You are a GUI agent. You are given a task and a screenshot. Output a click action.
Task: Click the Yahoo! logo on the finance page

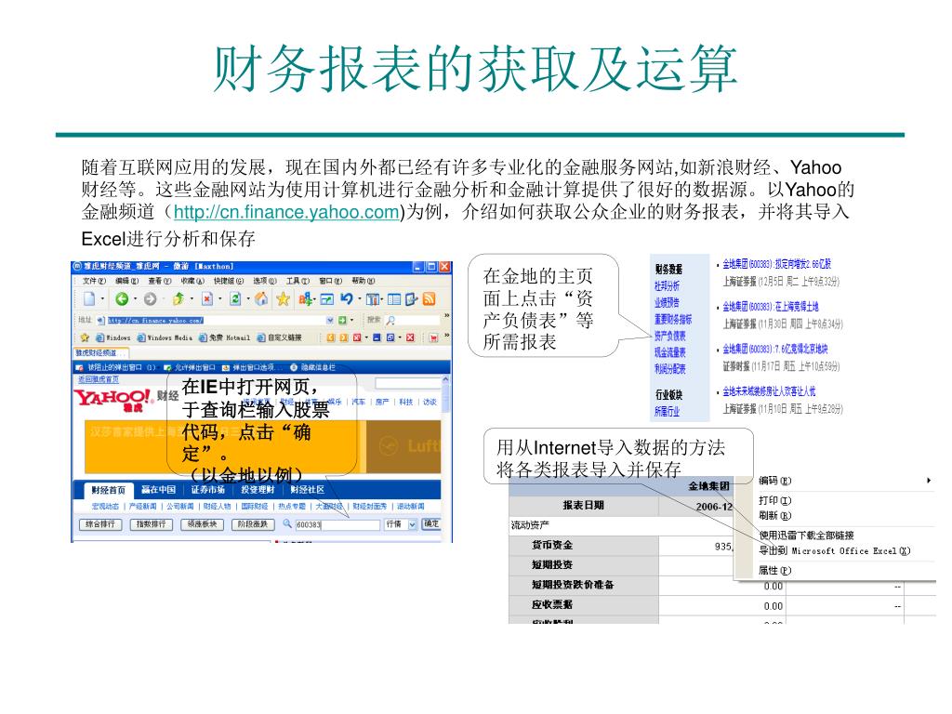point(112,400)
